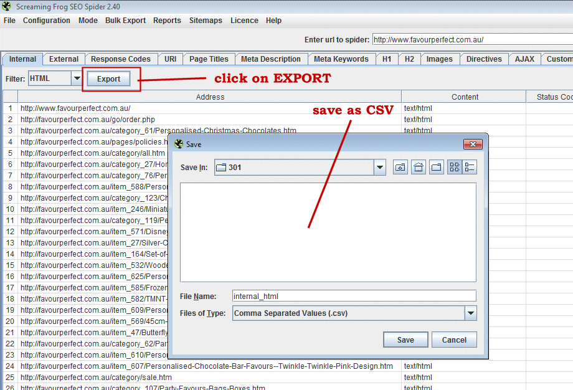
Task: Sort by the Content column header
Action: point(465,97)
